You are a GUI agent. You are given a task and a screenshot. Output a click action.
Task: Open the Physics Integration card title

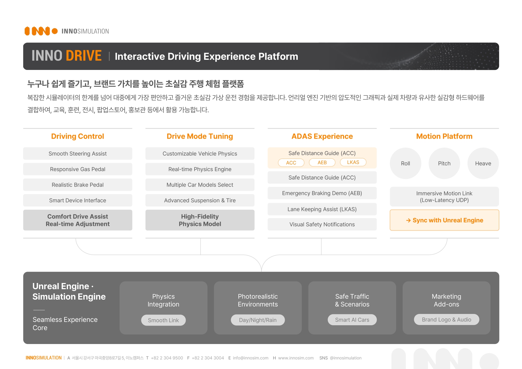point(163,300)
